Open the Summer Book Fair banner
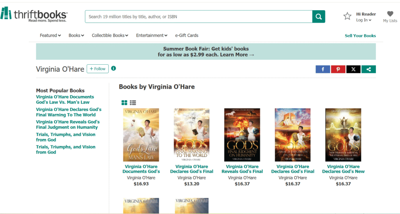The width and height of the screenshot is (400, 214). click(x=206, y=51)
